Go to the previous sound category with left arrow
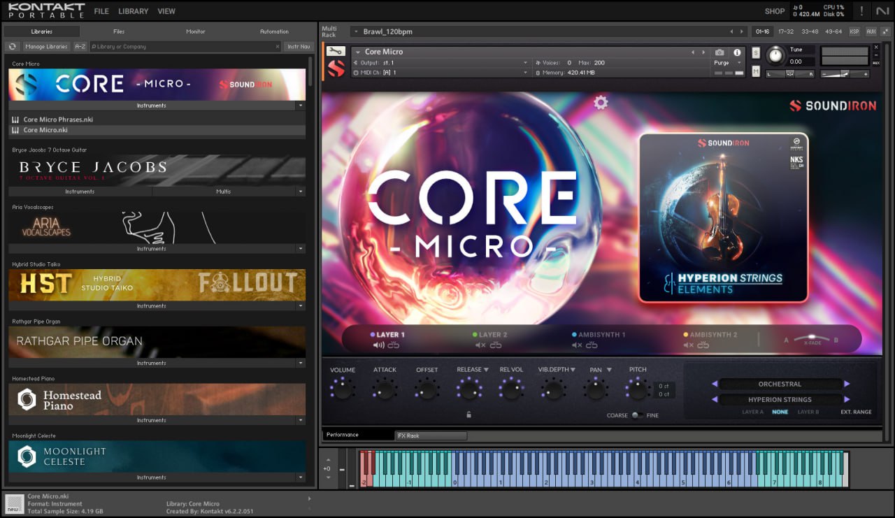 [x=715, y=384]
